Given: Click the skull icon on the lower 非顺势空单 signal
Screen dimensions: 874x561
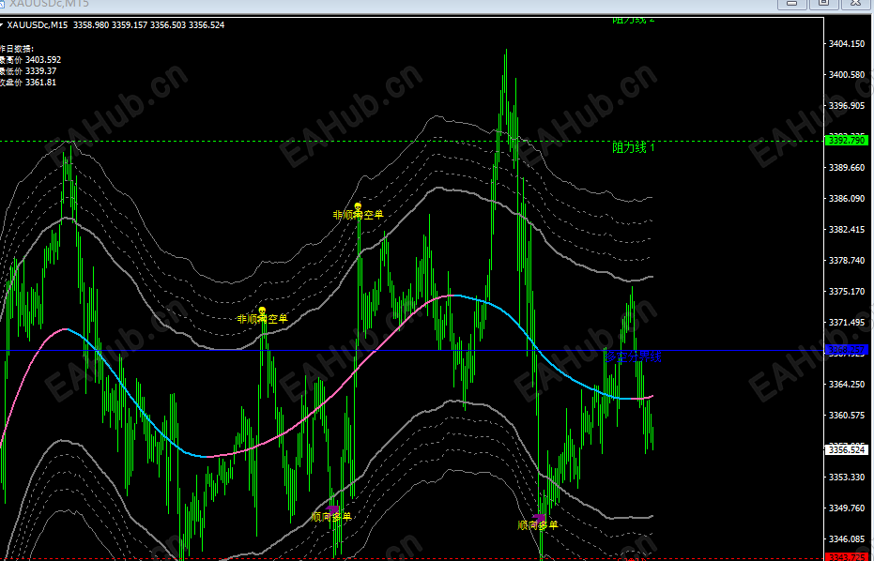Looking at the screenshot, I should (x=262, y=311).
